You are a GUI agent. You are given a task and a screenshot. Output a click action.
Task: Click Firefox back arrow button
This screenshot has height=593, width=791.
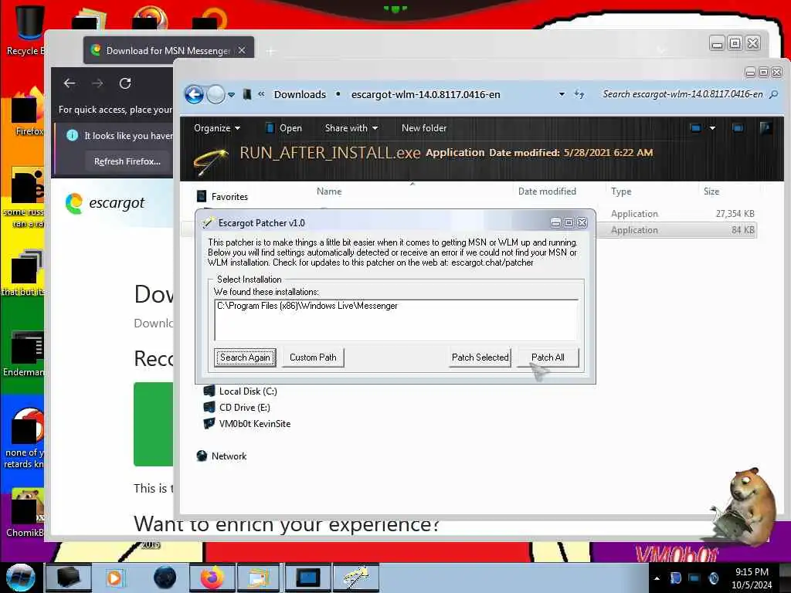(x=70, y=83)
